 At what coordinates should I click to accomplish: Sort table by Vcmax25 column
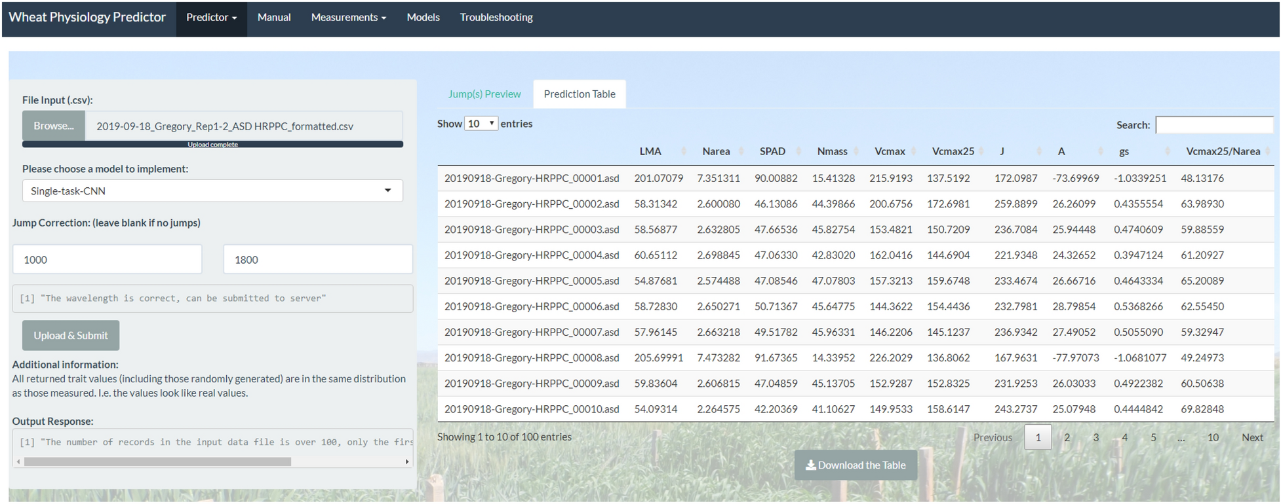click(955, 151)
